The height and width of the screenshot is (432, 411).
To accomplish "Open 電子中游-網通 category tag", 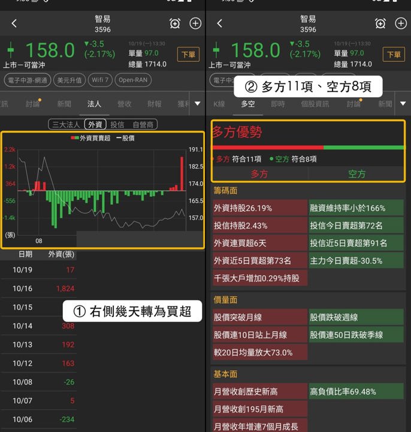I will (x=28, y=80).
